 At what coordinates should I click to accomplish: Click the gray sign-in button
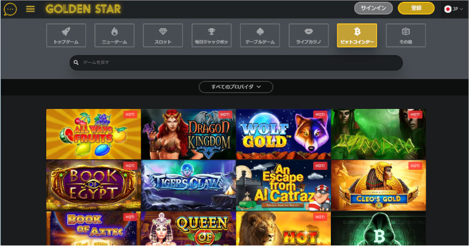[374, 8]
